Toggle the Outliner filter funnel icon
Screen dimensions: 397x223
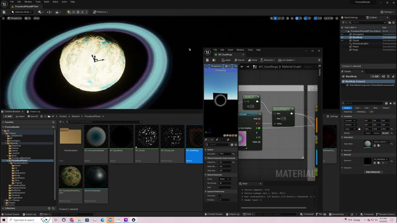pos(344,22)
